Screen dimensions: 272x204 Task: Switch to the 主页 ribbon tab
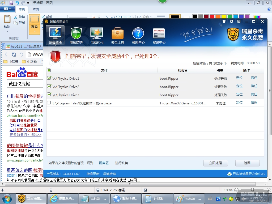point(22,10)
